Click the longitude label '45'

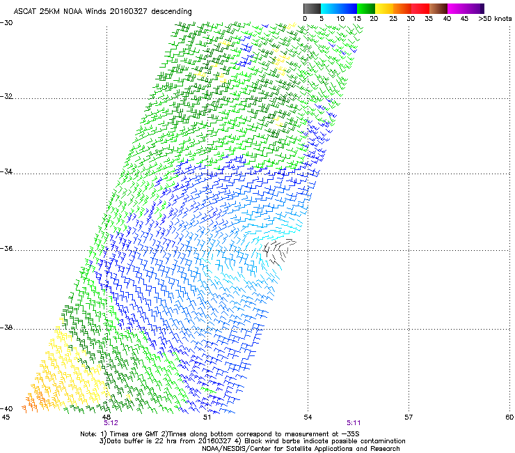6,417
